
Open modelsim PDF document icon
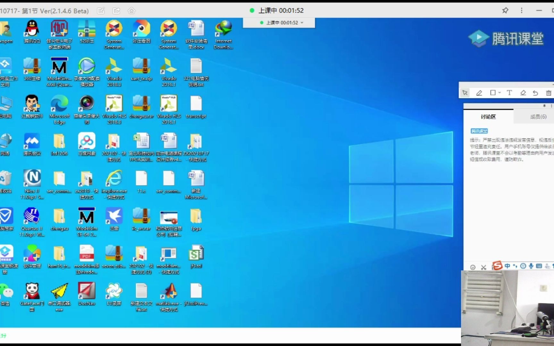tap(87, 259)
